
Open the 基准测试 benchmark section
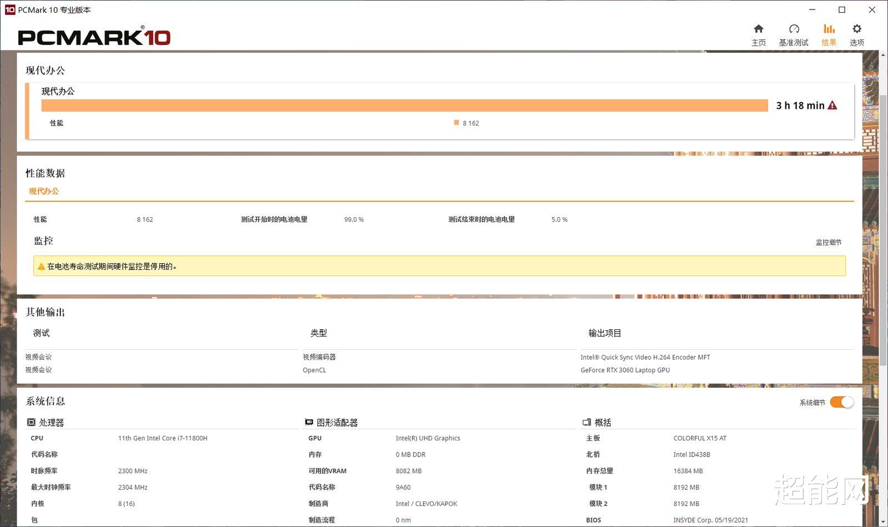coord(794,35)
